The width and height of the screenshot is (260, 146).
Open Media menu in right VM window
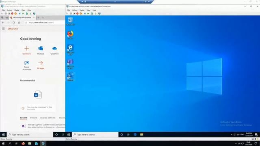pos(82,10)
